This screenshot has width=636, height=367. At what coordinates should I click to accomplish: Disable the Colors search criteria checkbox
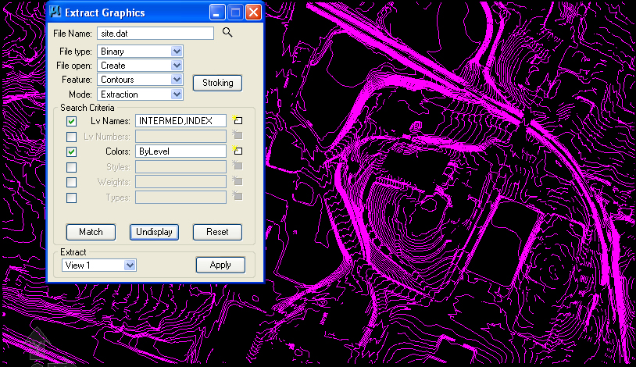72,151
